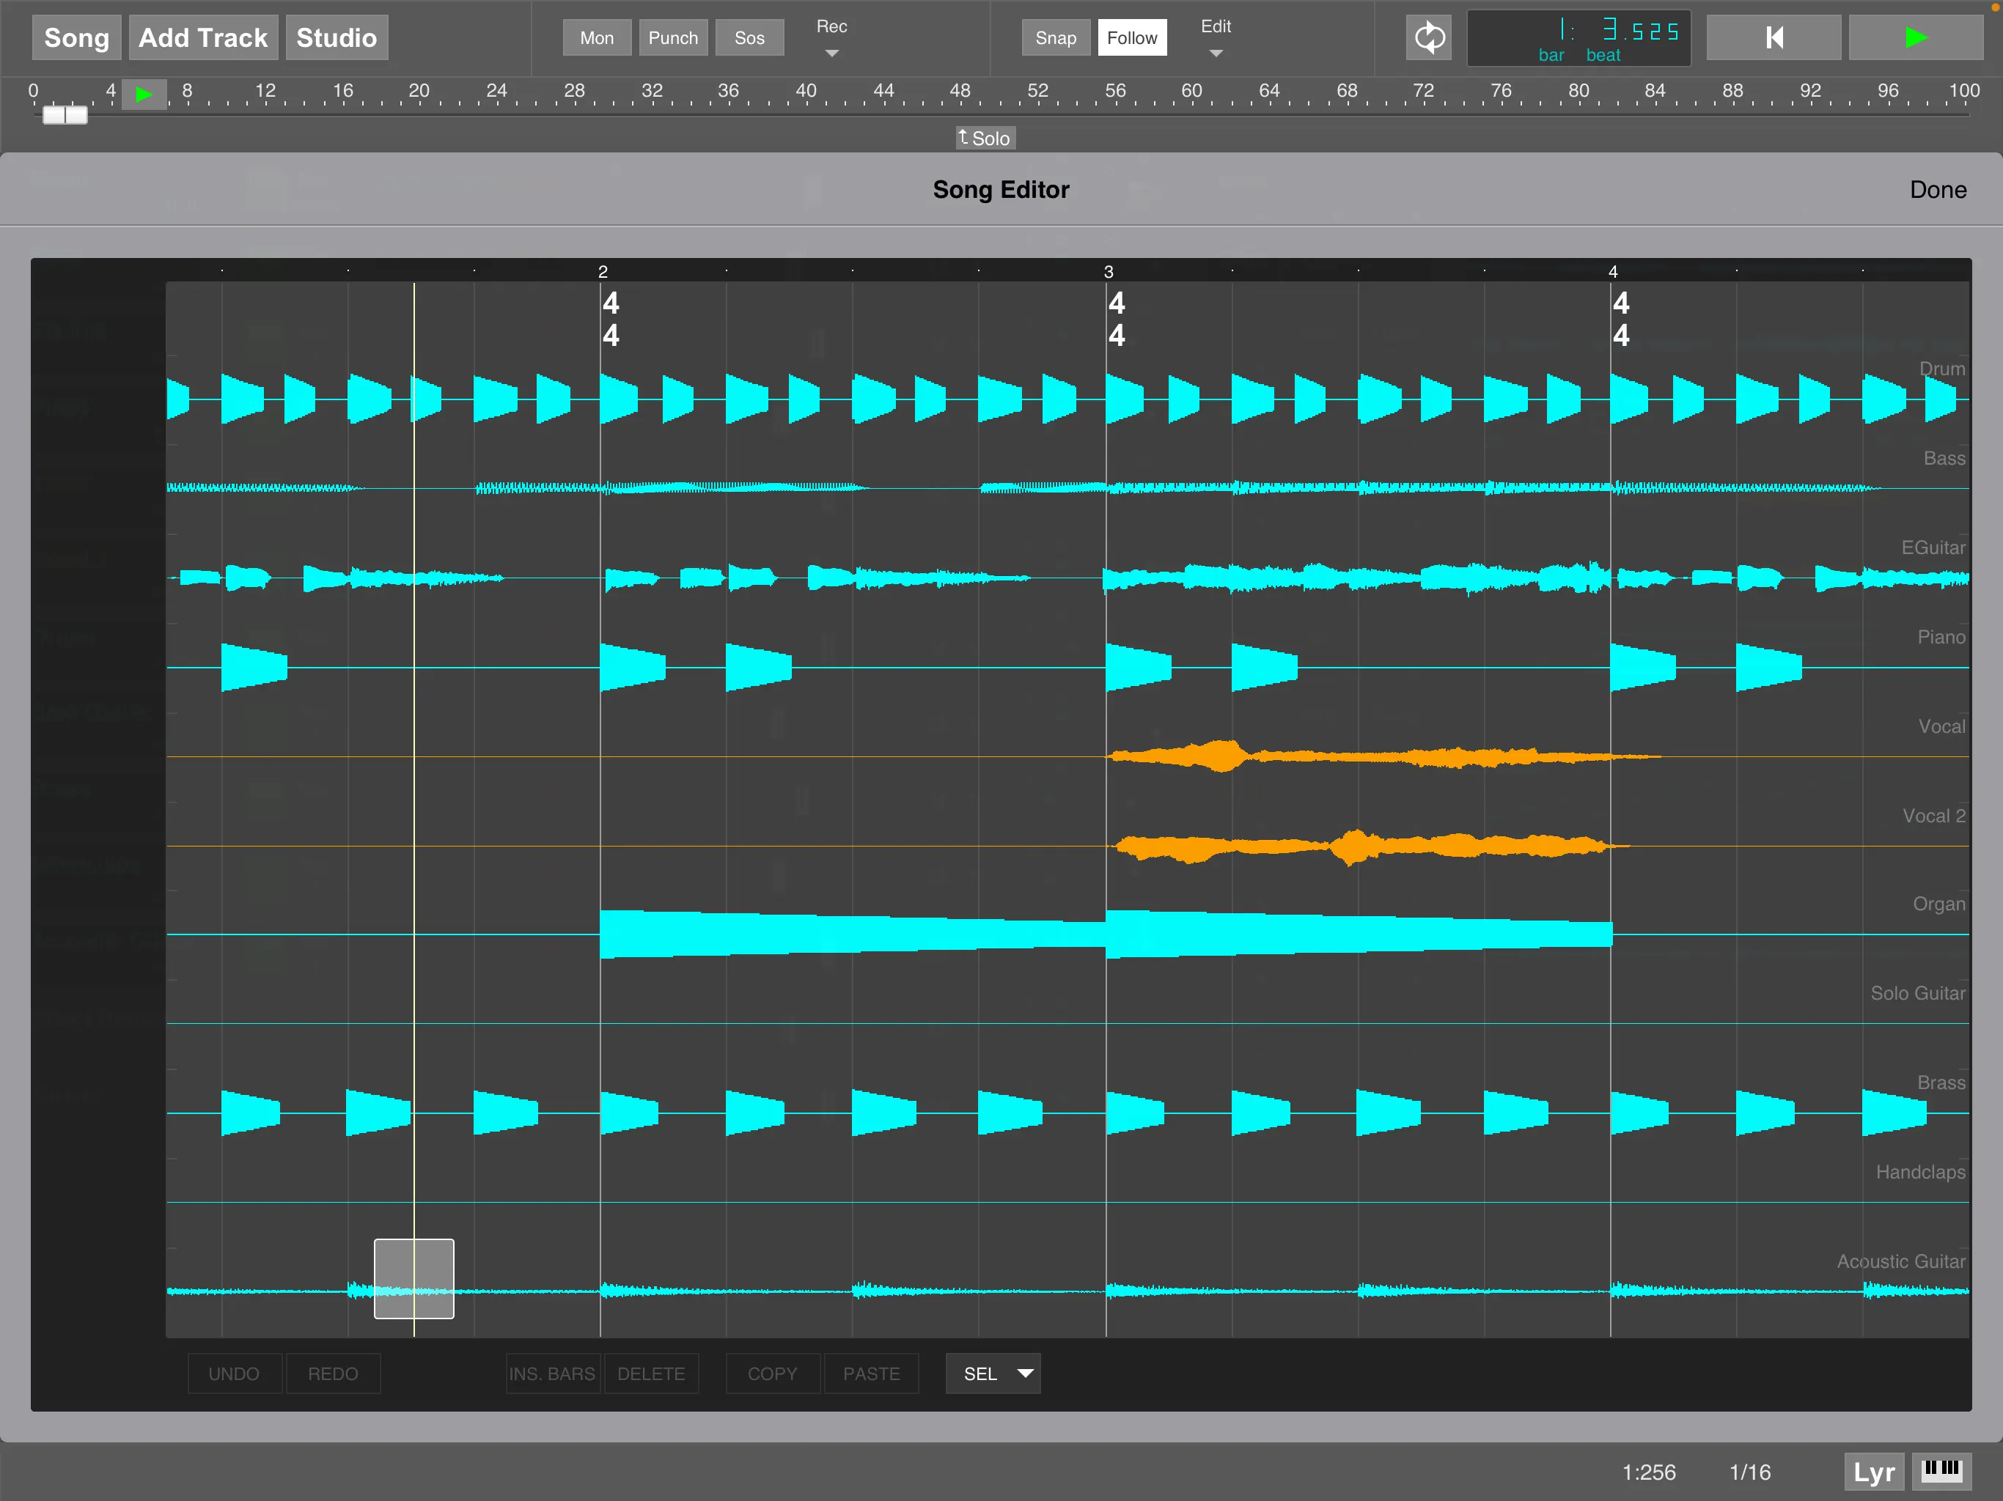The width and height of the screenshot is (2003, 1501).
Task: Switch to the Studio view
Action: [x=336, y=37]
